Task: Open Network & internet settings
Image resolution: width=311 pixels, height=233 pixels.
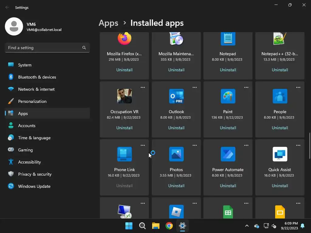Action: coord(47,89)
